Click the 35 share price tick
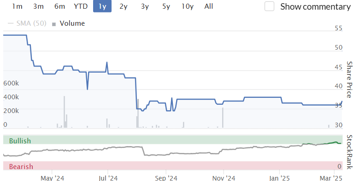The height and width of the screenshot is (181, 354). (338, 106)
